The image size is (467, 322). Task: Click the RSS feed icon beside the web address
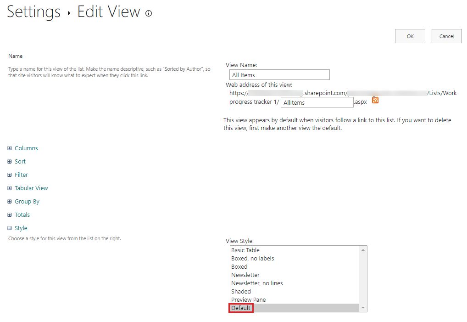point(375,100)
